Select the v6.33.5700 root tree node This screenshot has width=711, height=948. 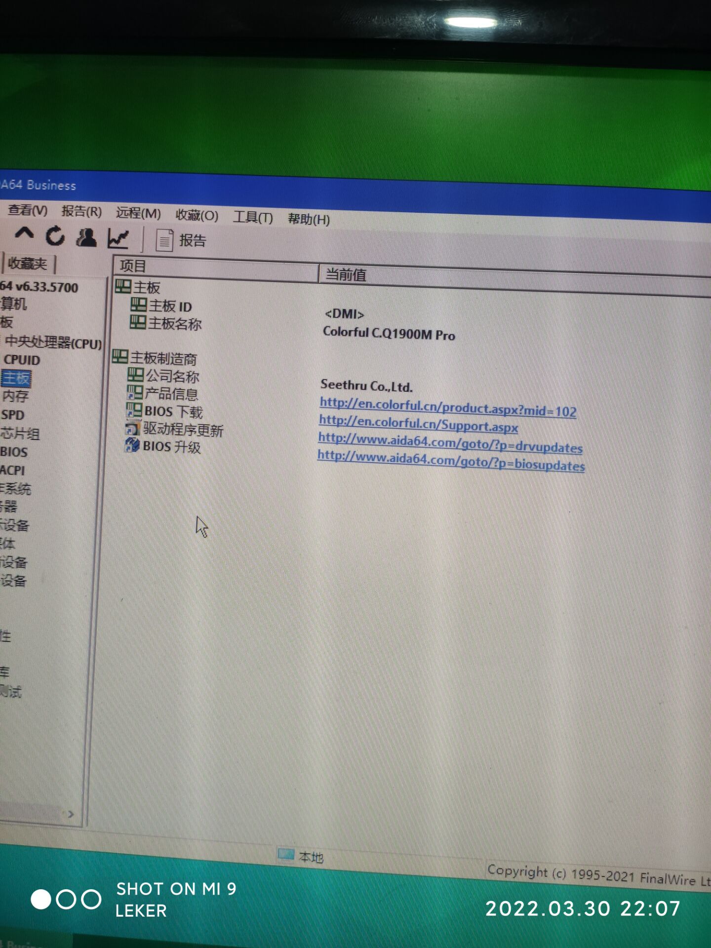pos(39,287)
